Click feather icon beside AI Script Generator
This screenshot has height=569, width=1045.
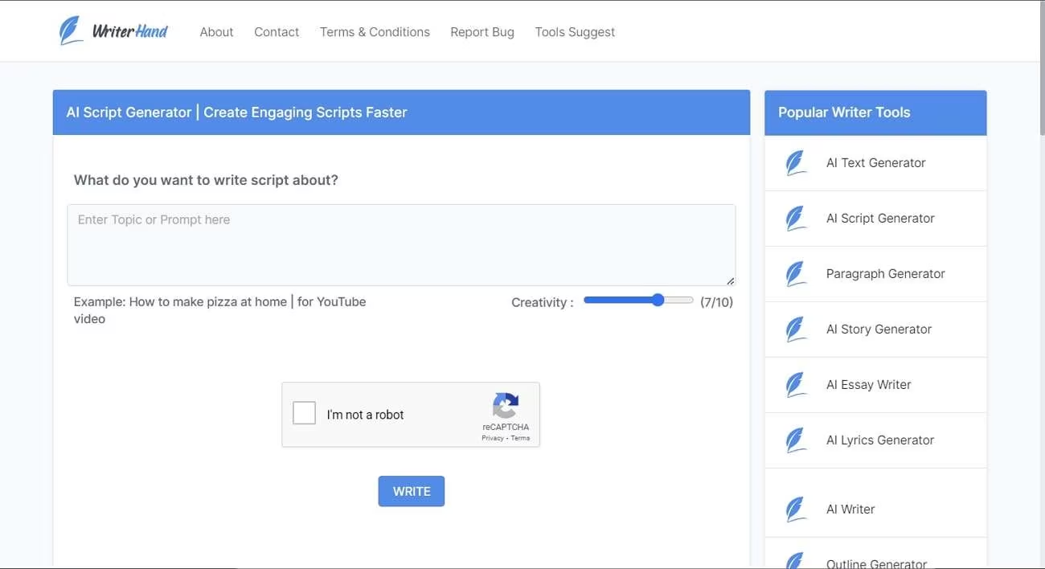click(795, 219)
